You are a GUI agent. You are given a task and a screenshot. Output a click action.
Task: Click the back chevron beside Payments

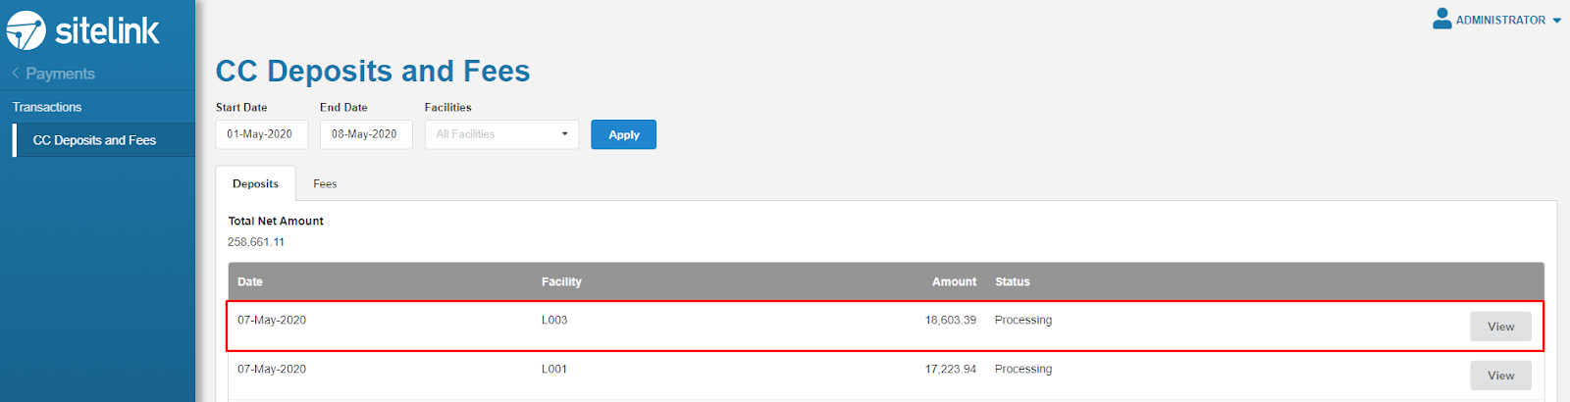pyautogui.click(x=16, y=74)
